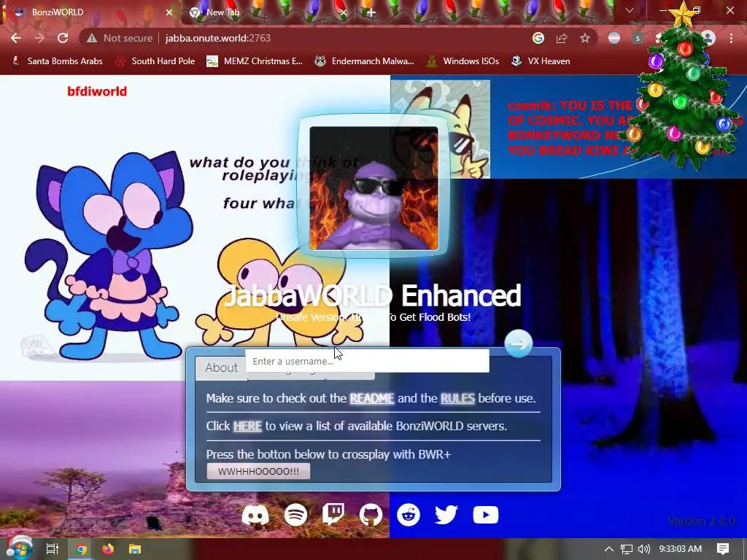The height and width of the screenshot is (560, 747).
Task: Open the Spotify social icon
Action: pyautogui.click(x=296, y=515)
